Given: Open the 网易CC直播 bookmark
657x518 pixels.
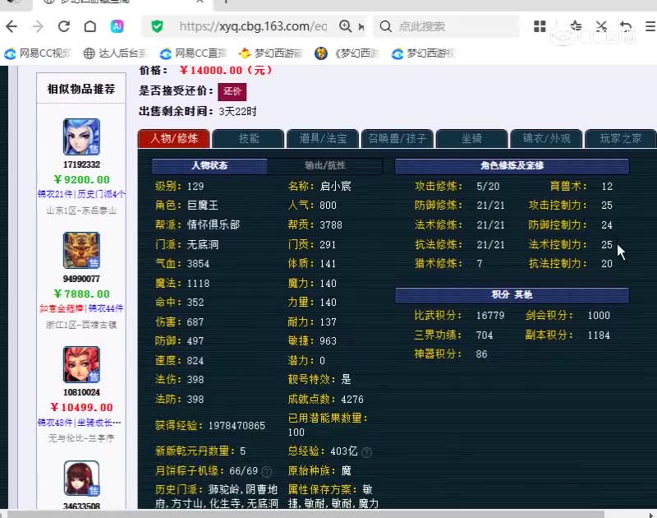Looking at the screenshot, I should point(193,53).
